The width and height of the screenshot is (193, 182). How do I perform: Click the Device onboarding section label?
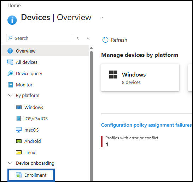tap(35, 163)
